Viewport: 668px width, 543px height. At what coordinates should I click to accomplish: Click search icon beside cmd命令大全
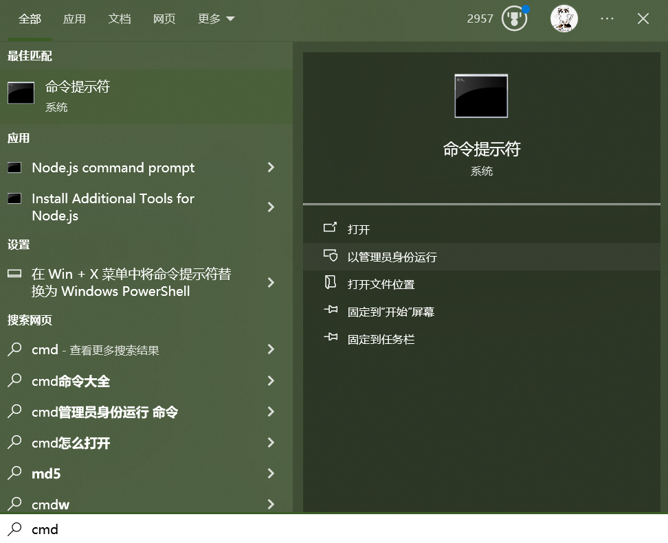pyautogui.click(x=14, y=380)
